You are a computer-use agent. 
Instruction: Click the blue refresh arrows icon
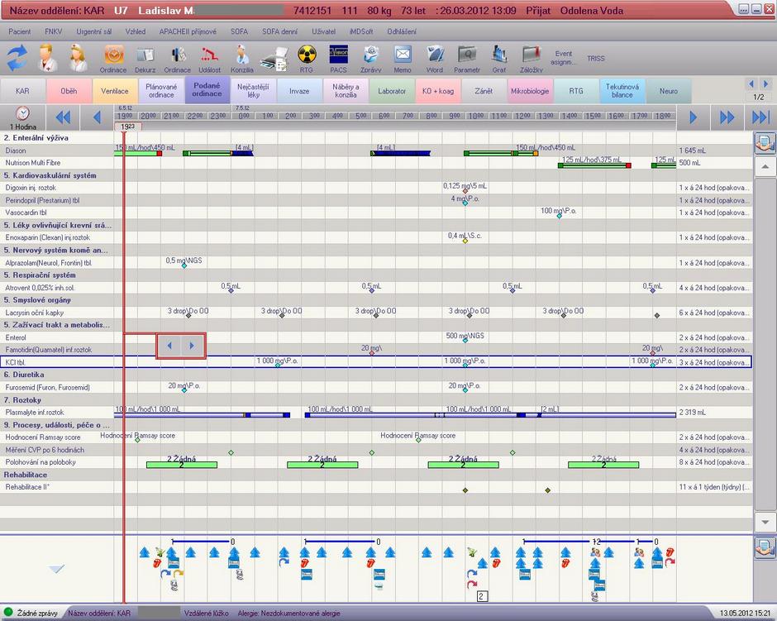click(x=18, y=57)
